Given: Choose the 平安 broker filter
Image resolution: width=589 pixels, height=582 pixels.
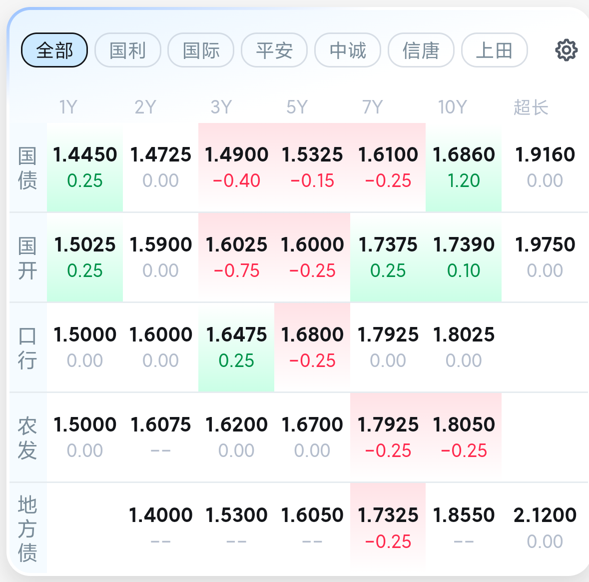Looking at the screenshot, I should coord(274,50).
